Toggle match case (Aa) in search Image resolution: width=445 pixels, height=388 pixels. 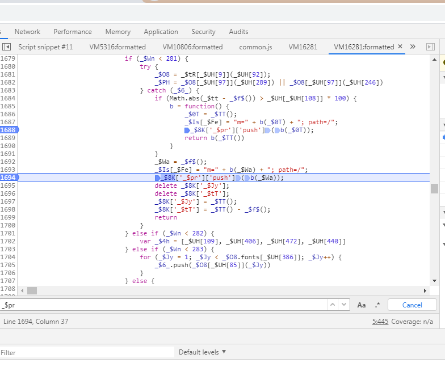[362, 305]
